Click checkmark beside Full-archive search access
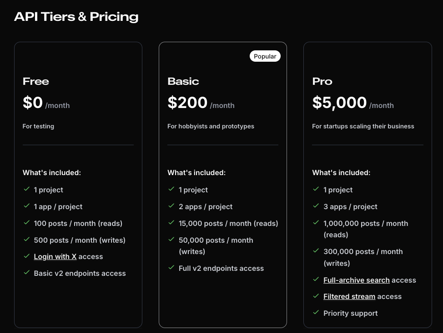The image size is (443, 333). pyautogui.click(x=316, y=279)
